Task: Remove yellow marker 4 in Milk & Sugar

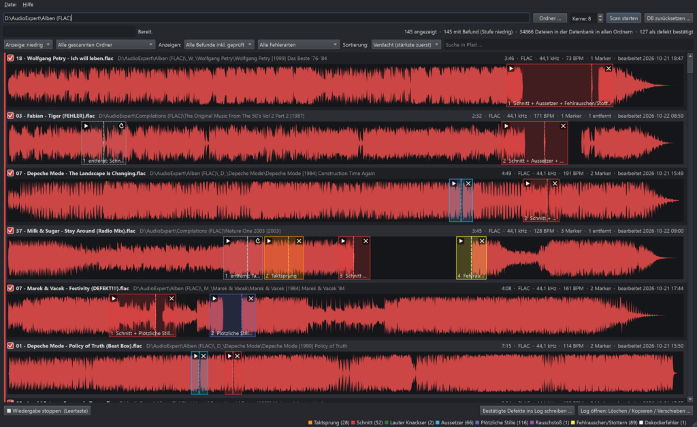Action: coord(482,241)
